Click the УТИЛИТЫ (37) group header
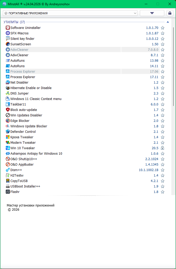Image resolution: width=176 pixels, height=269 pixels. tap(14, 22)
